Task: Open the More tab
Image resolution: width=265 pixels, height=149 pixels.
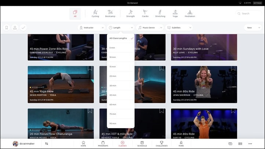Action: [181, 144]
